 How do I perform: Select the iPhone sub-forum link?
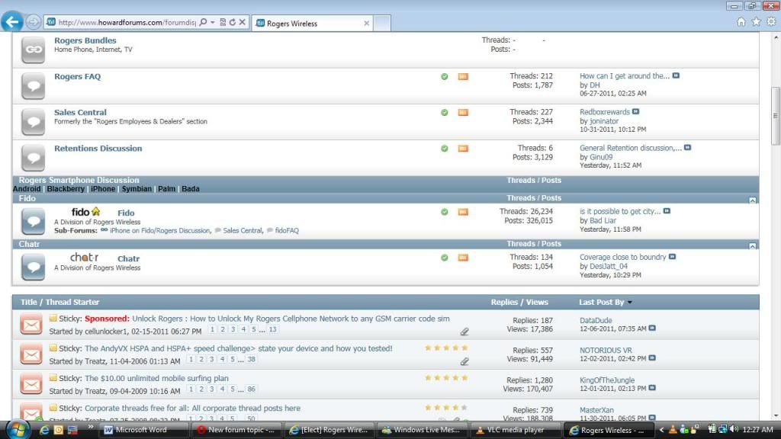[x=103, y=189]
